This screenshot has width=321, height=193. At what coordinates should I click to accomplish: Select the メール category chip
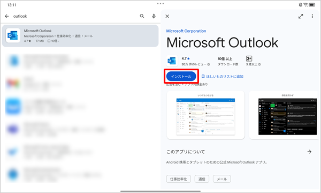[222, 179]
